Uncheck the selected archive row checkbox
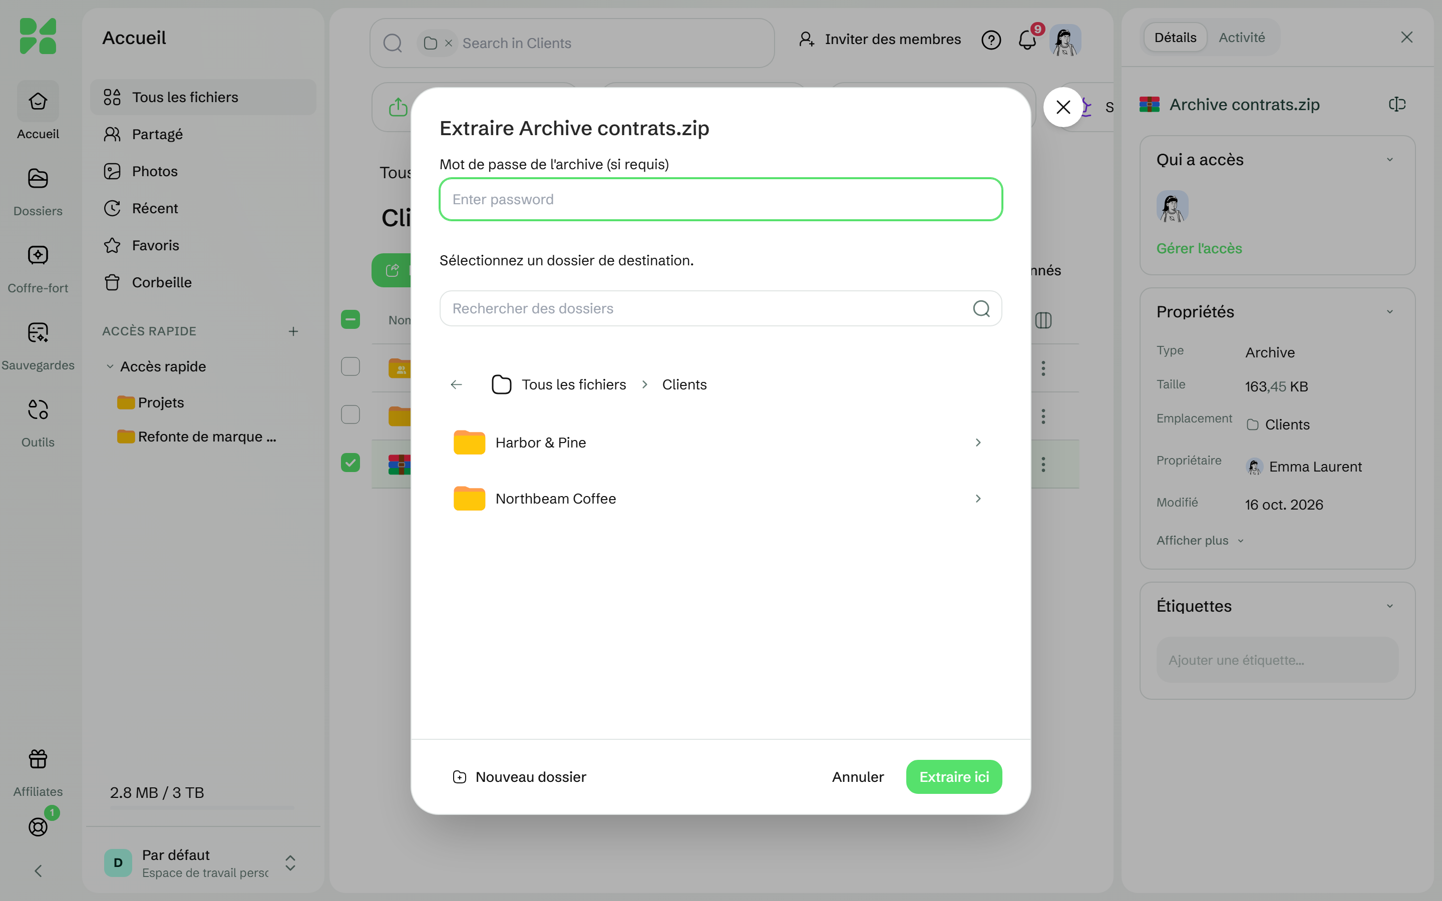Image resolution: width=1442 pixels, height=901 pixels. click(350, 463)
